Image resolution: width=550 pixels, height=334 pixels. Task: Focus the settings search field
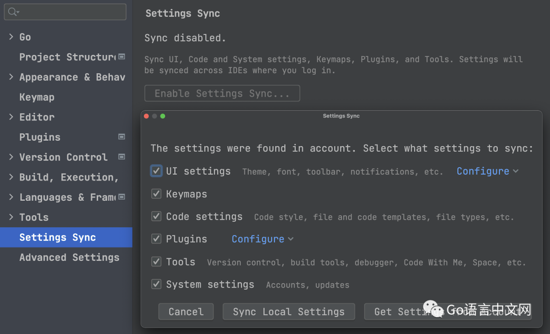tap(71, 12)
